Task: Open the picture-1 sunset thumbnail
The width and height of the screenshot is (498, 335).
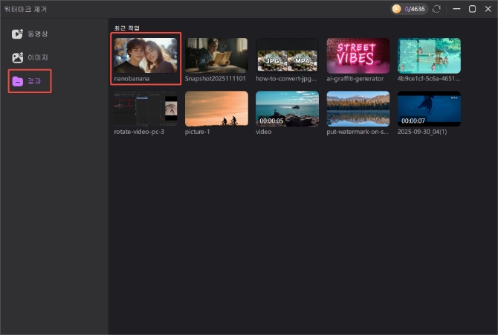Action: (x=216, y=109)
